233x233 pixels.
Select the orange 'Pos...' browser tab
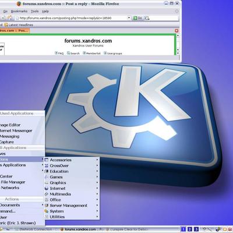pos(14,31)
